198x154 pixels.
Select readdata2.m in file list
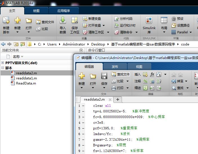click(26, 73)
